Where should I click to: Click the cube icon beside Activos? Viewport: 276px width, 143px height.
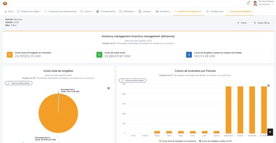(x=82, y=11)
